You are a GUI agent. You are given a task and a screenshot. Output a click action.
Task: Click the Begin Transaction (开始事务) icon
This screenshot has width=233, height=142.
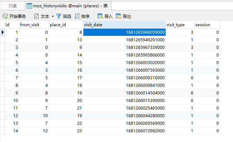[5, 16]
